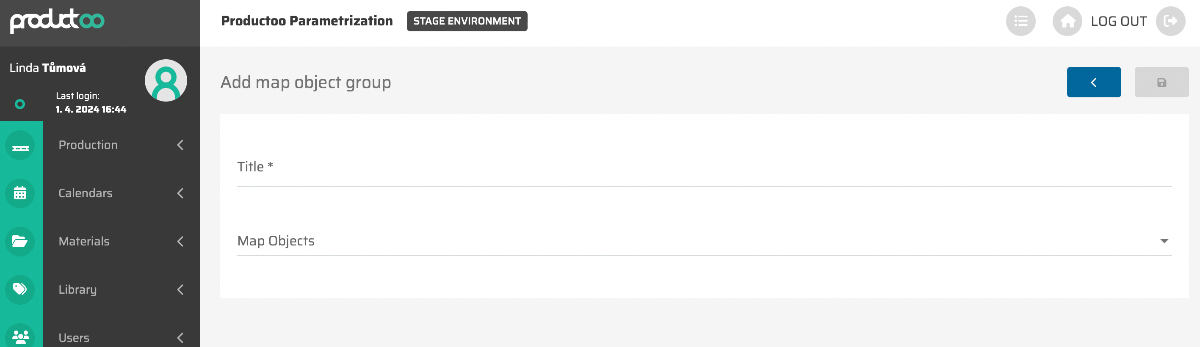
Task: Open the list menu icon in header
Action: tap(1020, 22)
